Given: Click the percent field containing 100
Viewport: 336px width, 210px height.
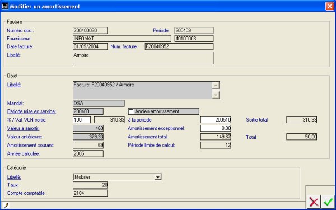Looking at the screenshot, I should click(x=82, y=120).
